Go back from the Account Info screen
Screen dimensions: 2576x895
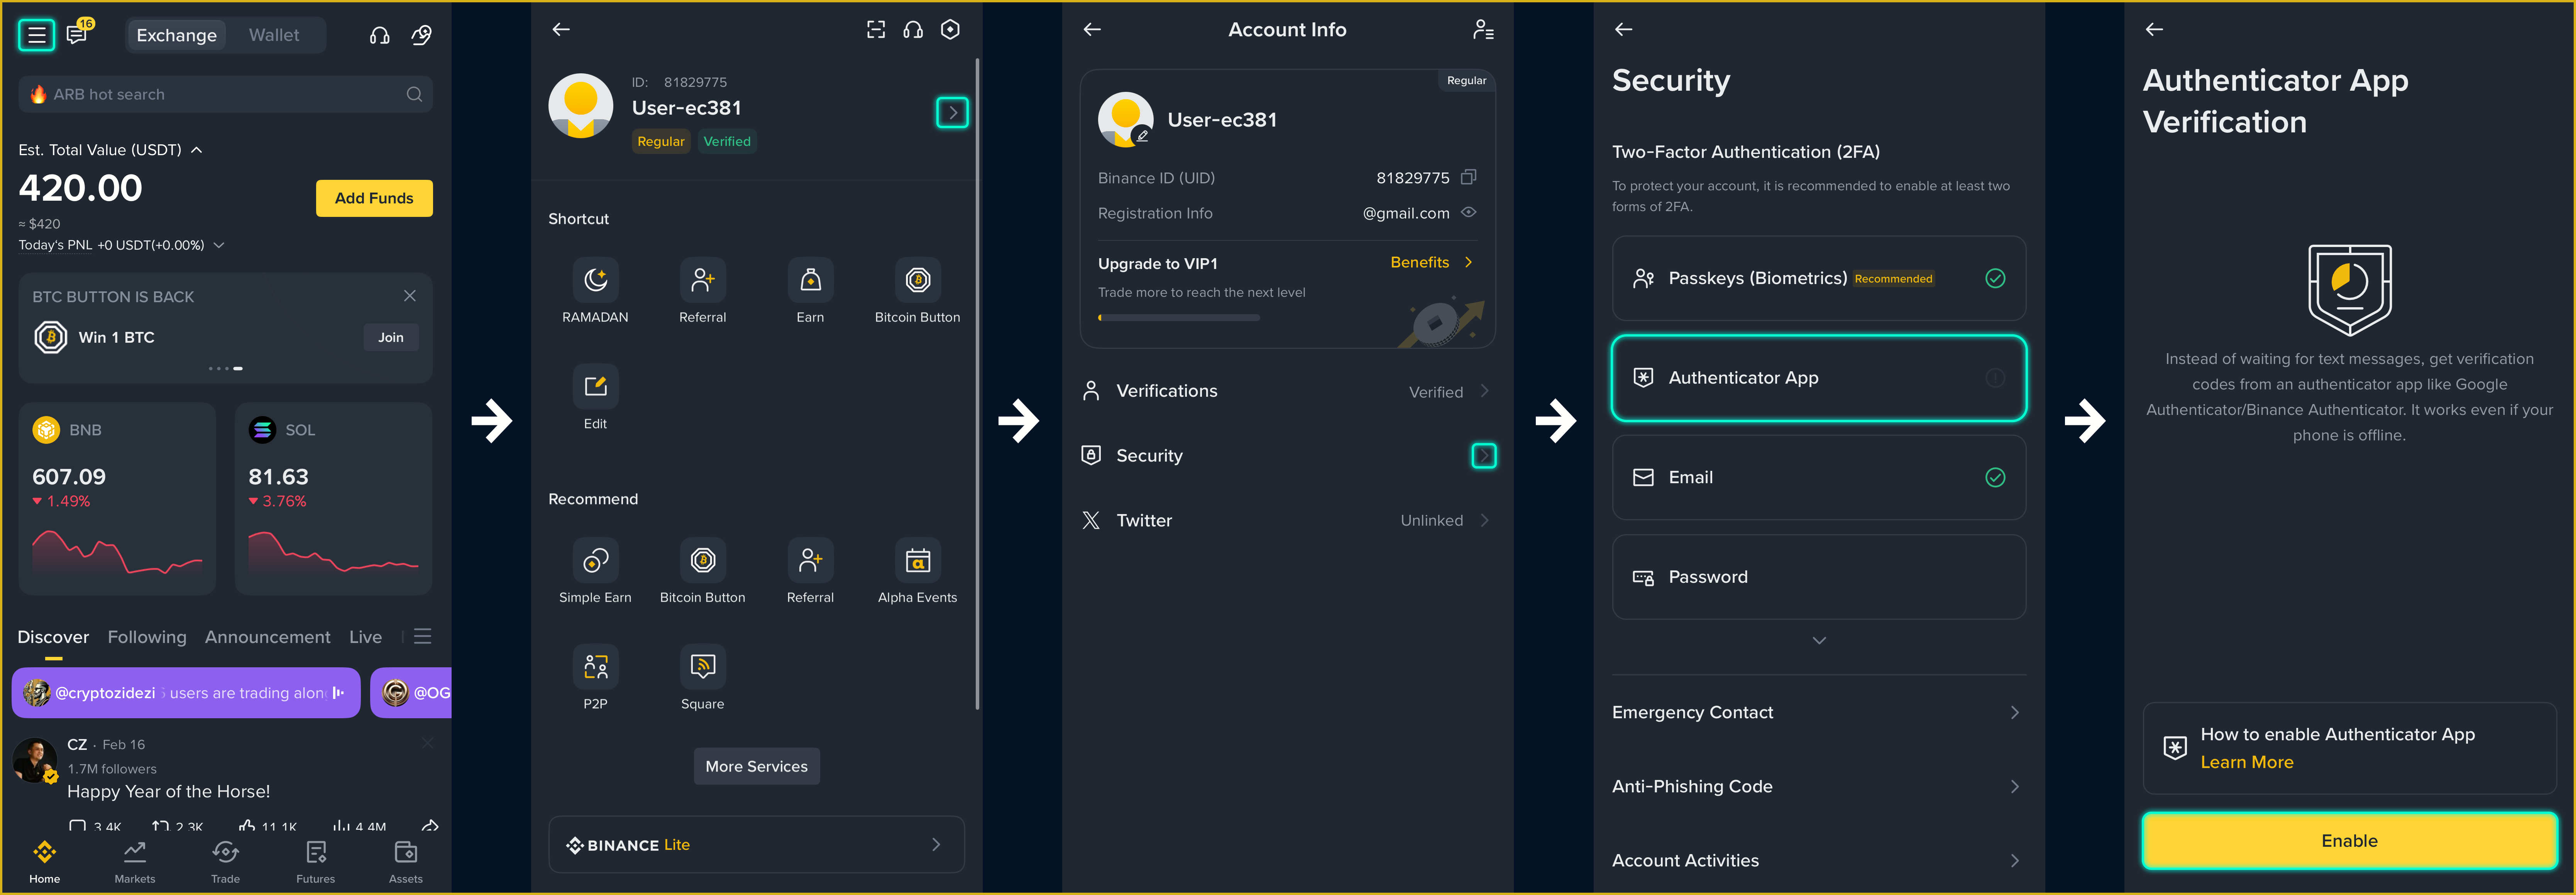coord(1092,30)
